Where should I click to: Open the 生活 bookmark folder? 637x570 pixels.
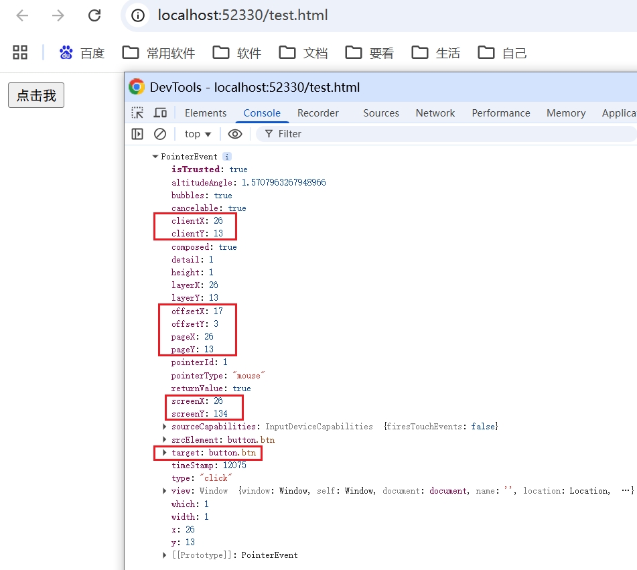tap(436, 53)
